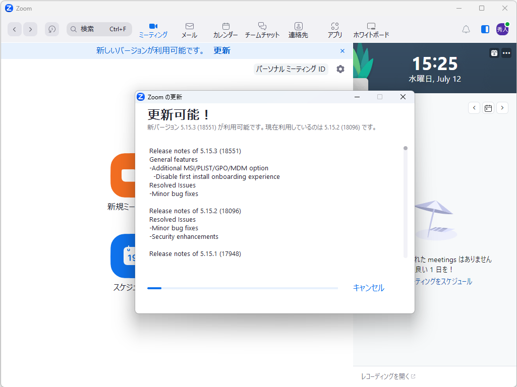The image size is (517, 387).
Task: Open recordings via レコーディングを開く link
Action: [x=387, y=376]
